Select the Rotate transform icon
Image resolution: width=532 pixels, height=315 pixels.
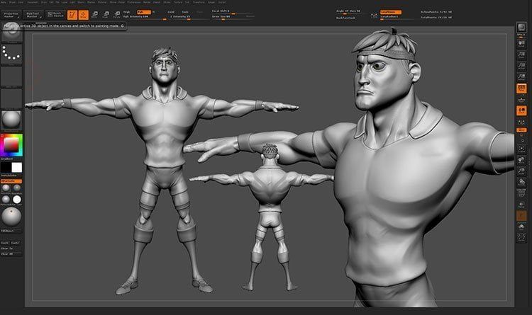point(117,15)
